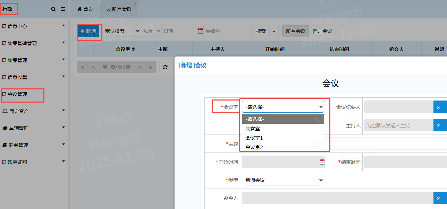Viewport: 447px width, 209px height.
Task: Clear the 会议纪要人 field with x button
Action: pyautogui.click(x=438, y=107)
